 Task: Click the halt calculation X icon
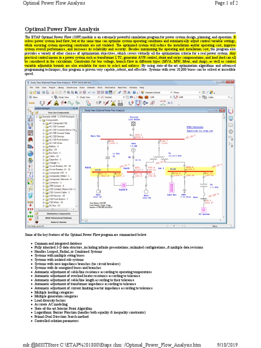point(231,132)
